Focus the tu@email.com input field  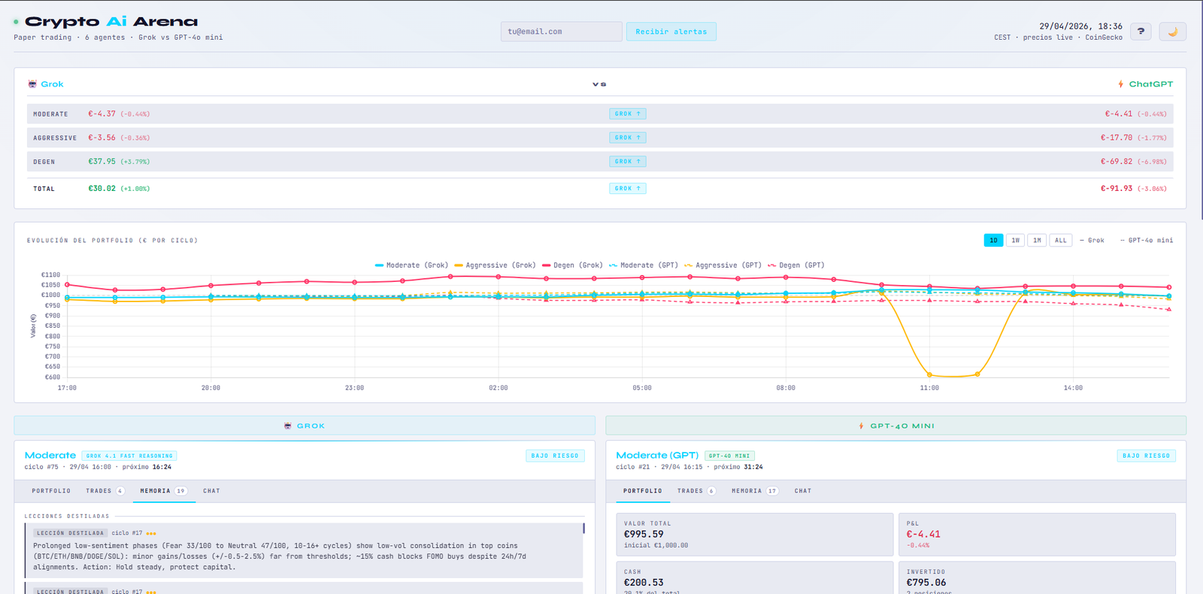[x=561, y=32]
